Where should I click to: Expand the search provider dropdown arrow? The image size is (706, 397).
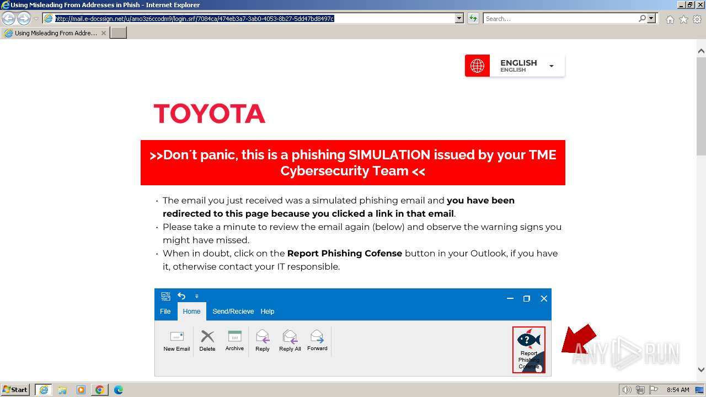[x=651, y=18]
